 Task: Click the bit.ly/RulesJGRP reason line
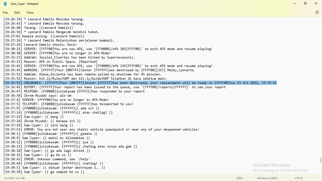[85, 79]
